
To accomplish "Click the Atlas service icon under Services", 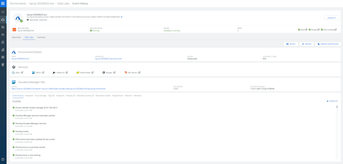I will [13, 73].
